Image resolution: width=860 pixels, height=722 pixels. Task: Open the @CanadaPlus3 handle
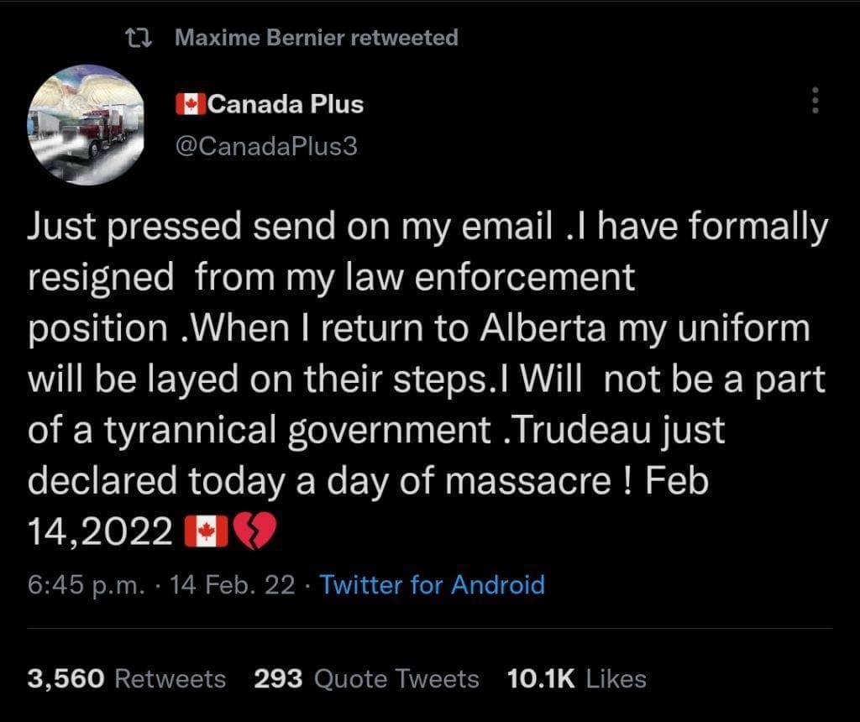[265, 145]
